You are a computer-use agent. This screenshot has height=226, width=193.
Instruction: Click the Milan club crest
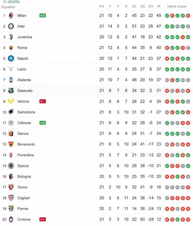[x=11, y=15]
